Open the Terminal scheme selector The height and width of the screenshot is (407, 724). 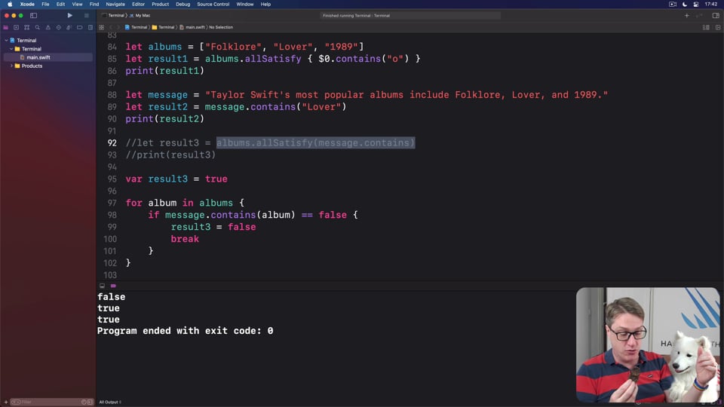(x=113, y=15)
